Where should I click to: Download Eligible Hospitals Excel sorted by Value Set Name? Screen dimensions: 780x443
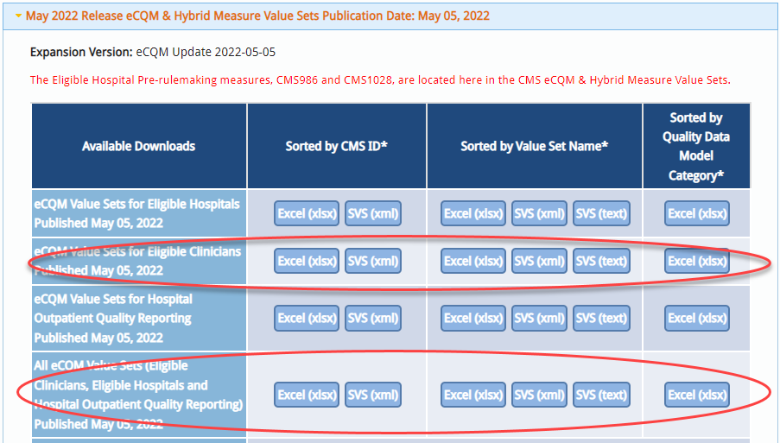pos(473,213)
